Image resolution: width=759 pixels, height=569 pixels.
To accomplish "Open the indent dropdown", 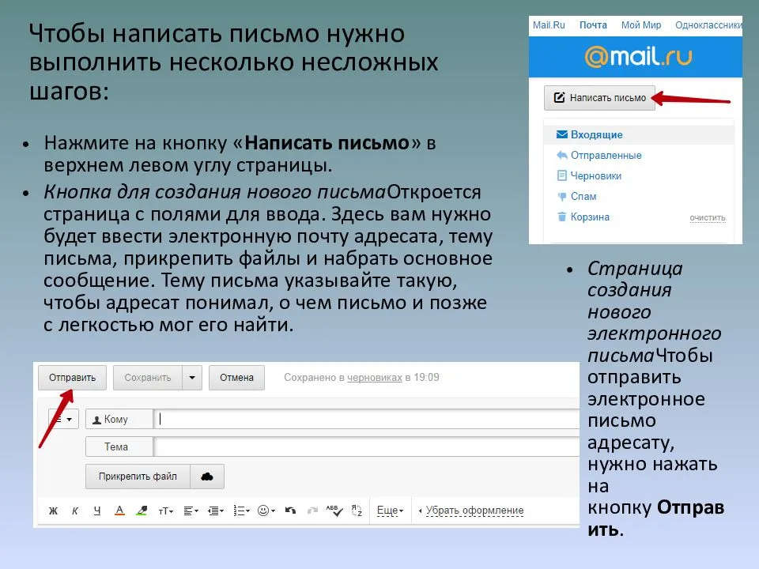I will [x=216, y=511].
